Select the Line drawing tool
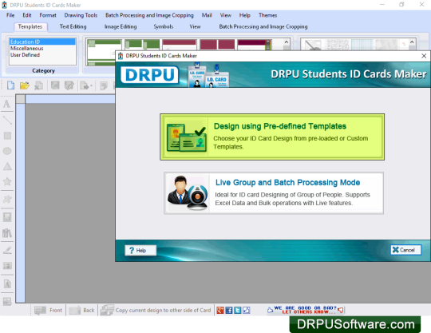 [7, 120]
